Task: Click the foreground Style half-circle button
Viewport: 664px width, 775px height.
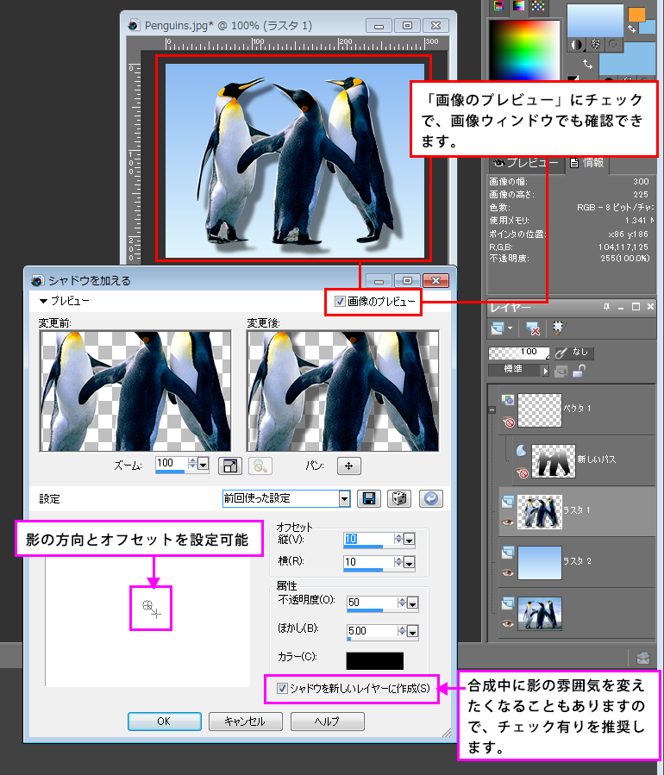Action: [576, 45]
